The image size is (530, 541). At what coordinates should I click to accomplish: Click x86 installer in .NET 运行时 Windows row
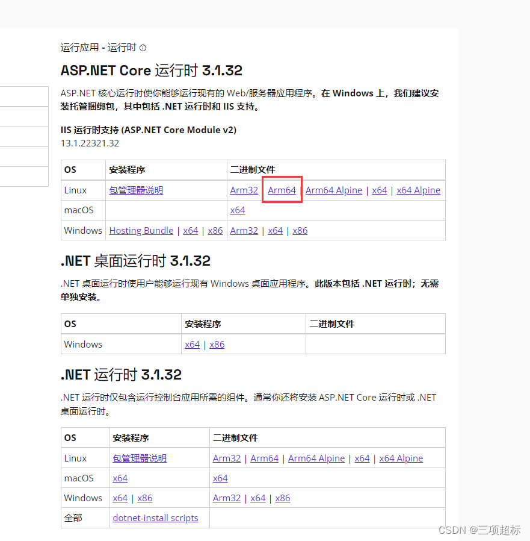click(x=144, y=498)
